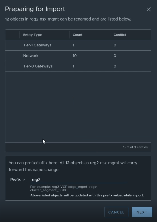This screenshot has height=222, width=157.
Task: Open the Prefix dropdown selector
Action: point(18,180)
